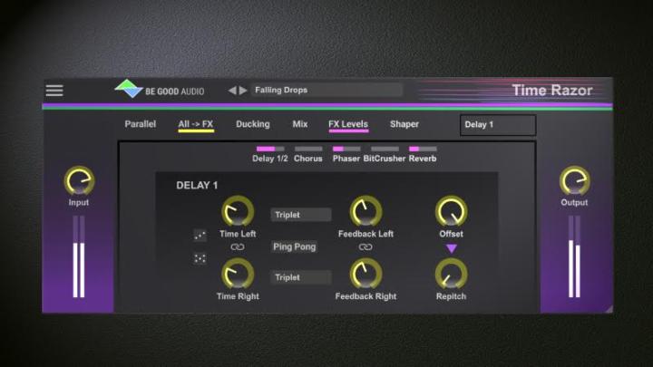The height and width of the screenshot is (367, 653).
Task: Click the Feedback Right knob
Action: coord(365,274)
